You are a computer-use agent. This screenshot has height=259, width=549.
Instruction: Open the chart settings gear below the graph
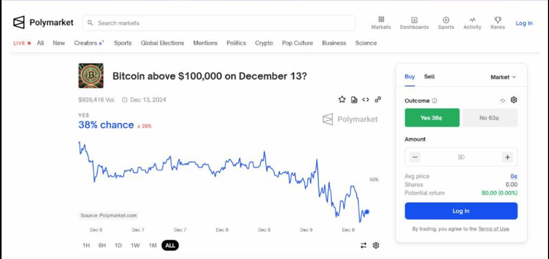tap(376, 246)
